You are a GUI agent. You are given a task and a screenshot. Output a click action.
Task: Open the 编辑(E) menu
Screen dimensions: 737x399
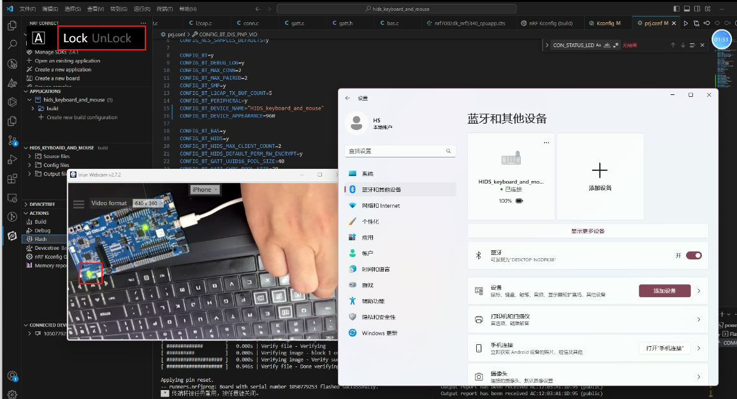click(x=50, y=9)
